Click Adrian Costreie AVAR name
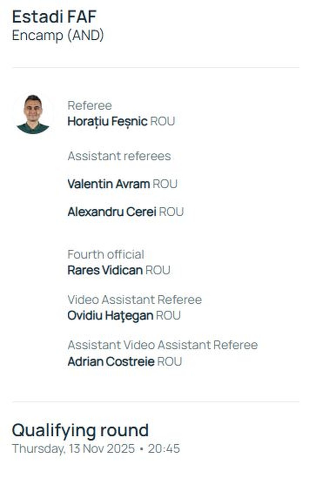This screenshot has height=478, width=316. (x=111, y=362)
